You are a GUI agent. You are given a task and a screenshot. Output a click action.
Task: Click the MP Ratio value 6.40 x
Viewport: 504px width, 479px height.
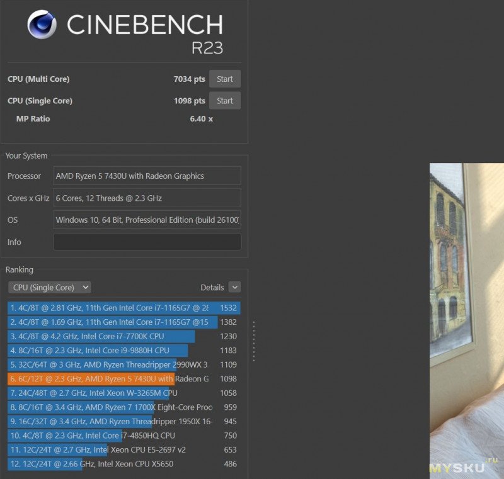click(x=201, y=119)
